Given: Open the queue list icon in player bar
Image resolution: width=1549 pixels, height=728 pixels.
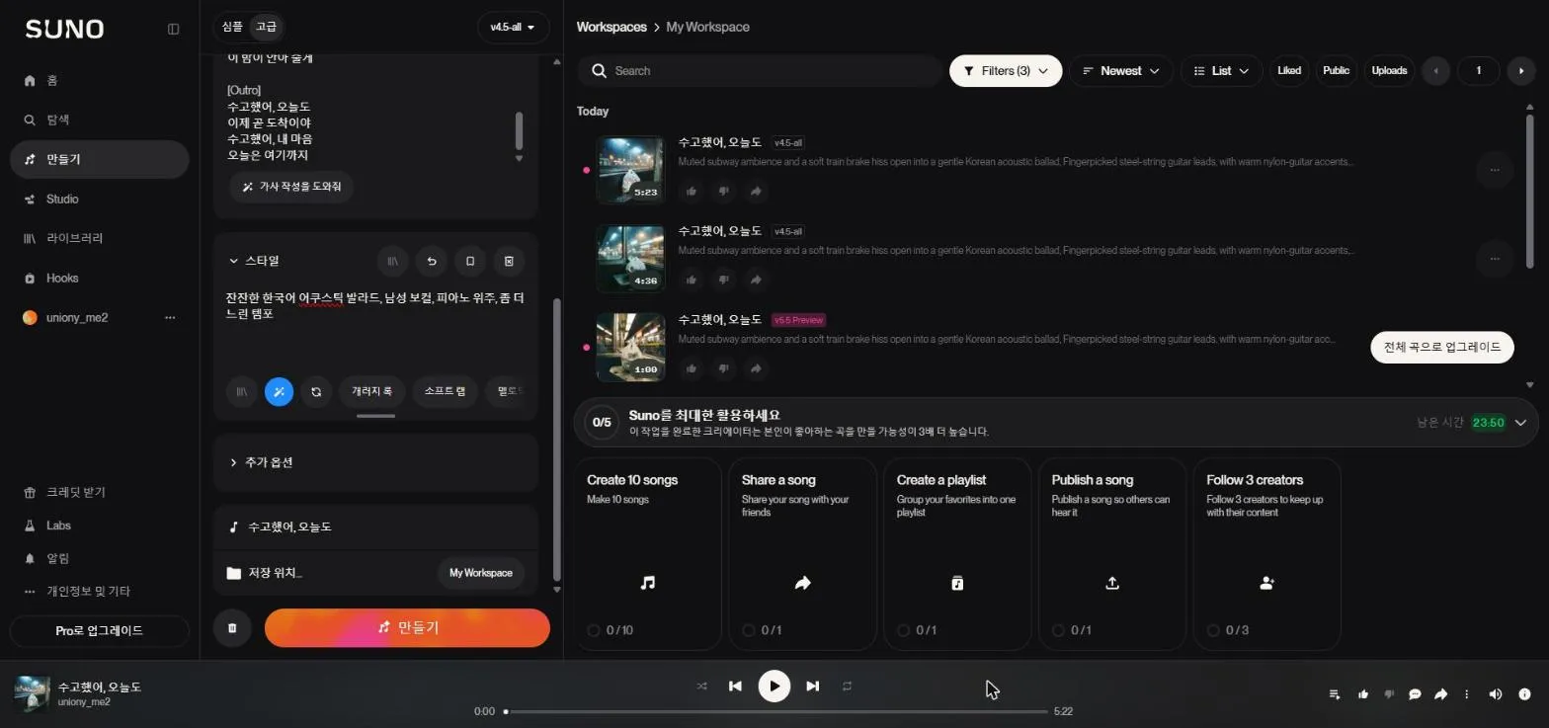Looking at the screenshot, I should click(x=1335, y=694).
